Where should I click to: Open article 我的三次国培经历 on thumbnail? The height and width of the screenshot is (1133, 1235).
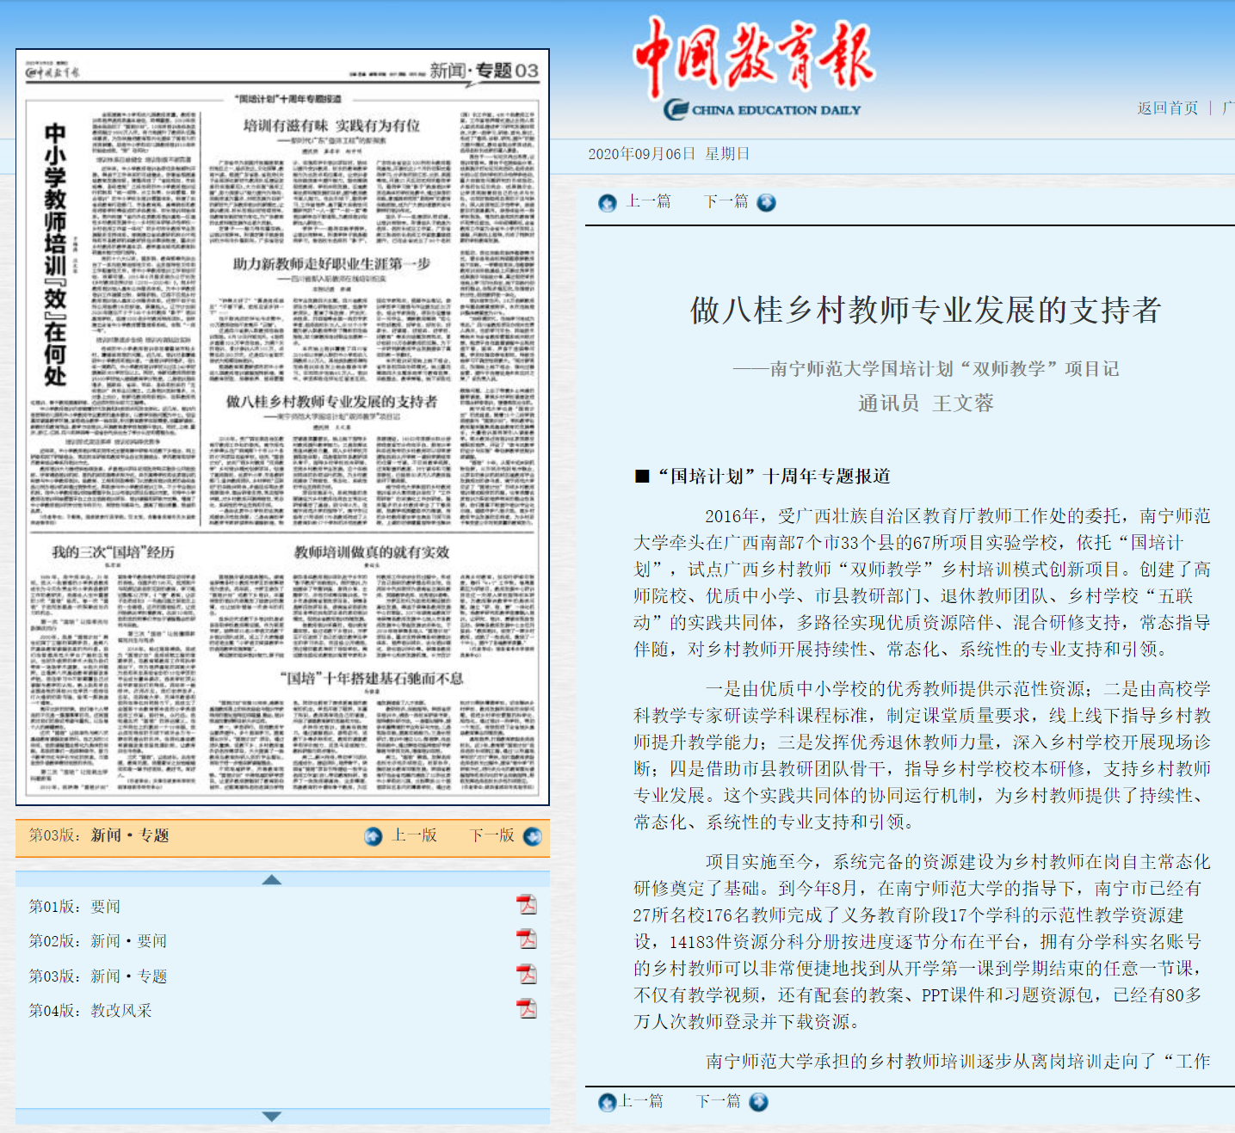(x=113, y=551)
